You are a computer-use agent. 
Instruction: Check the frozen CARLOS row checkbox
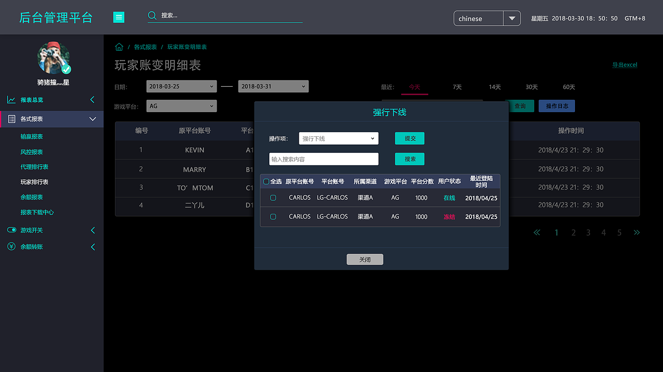click(273, 216)
